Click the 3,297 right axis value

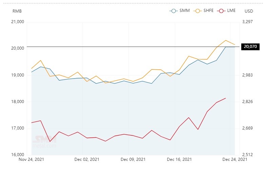pos(247,22)
